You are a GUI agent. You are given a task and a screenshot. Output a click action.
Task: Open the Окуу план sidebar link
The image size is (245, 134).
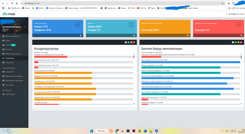[x=9, y=62]
